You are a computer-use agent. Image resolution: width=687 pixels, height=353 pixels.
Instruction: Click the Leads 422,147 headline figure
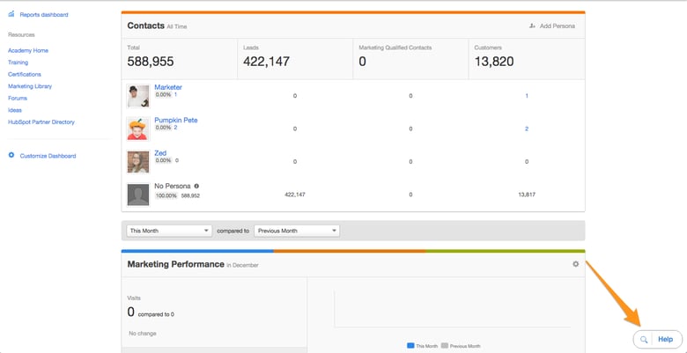266,62
